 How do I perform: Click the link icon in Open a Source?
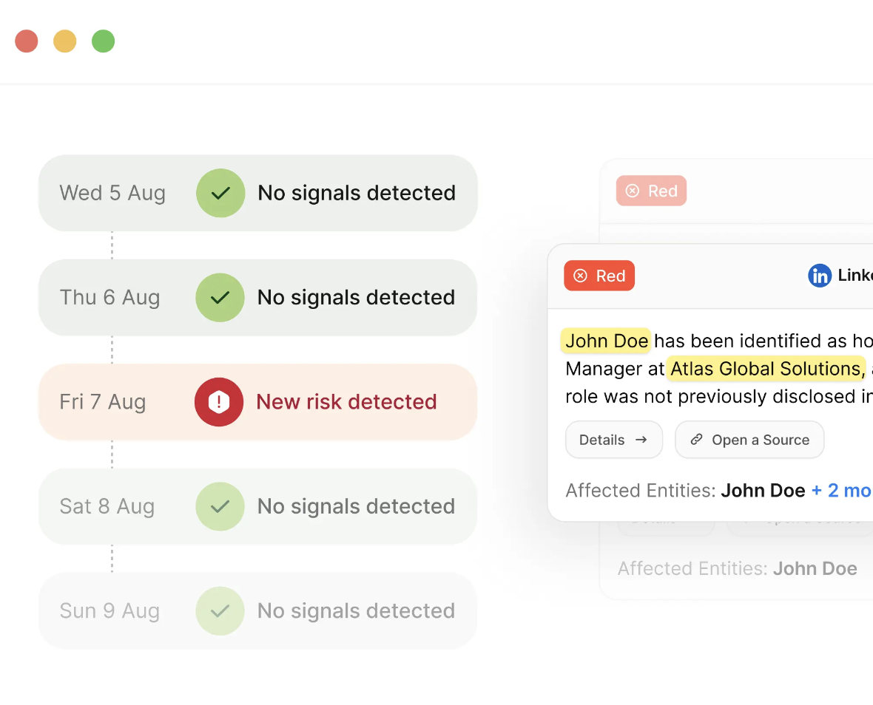696,440
